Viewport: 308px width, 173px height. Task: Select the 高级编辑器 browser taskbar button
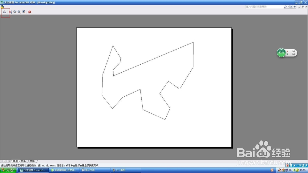point(64,170)
